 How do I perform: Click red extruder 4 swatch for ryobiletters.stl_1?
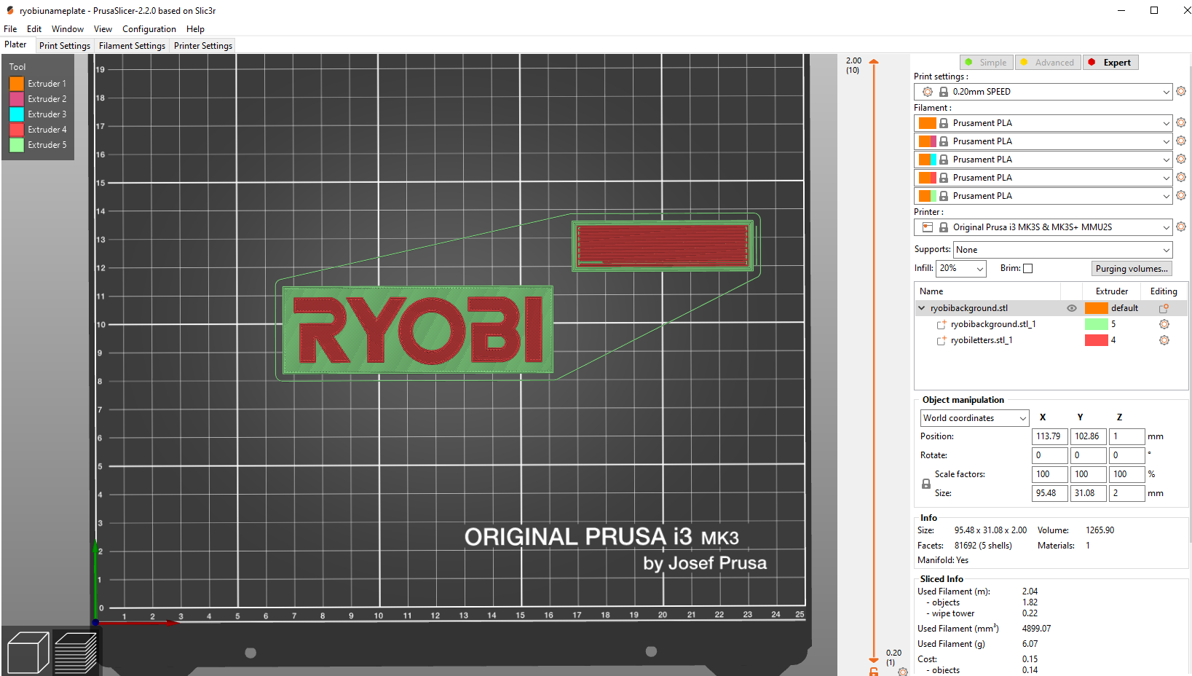point(1096,340)
